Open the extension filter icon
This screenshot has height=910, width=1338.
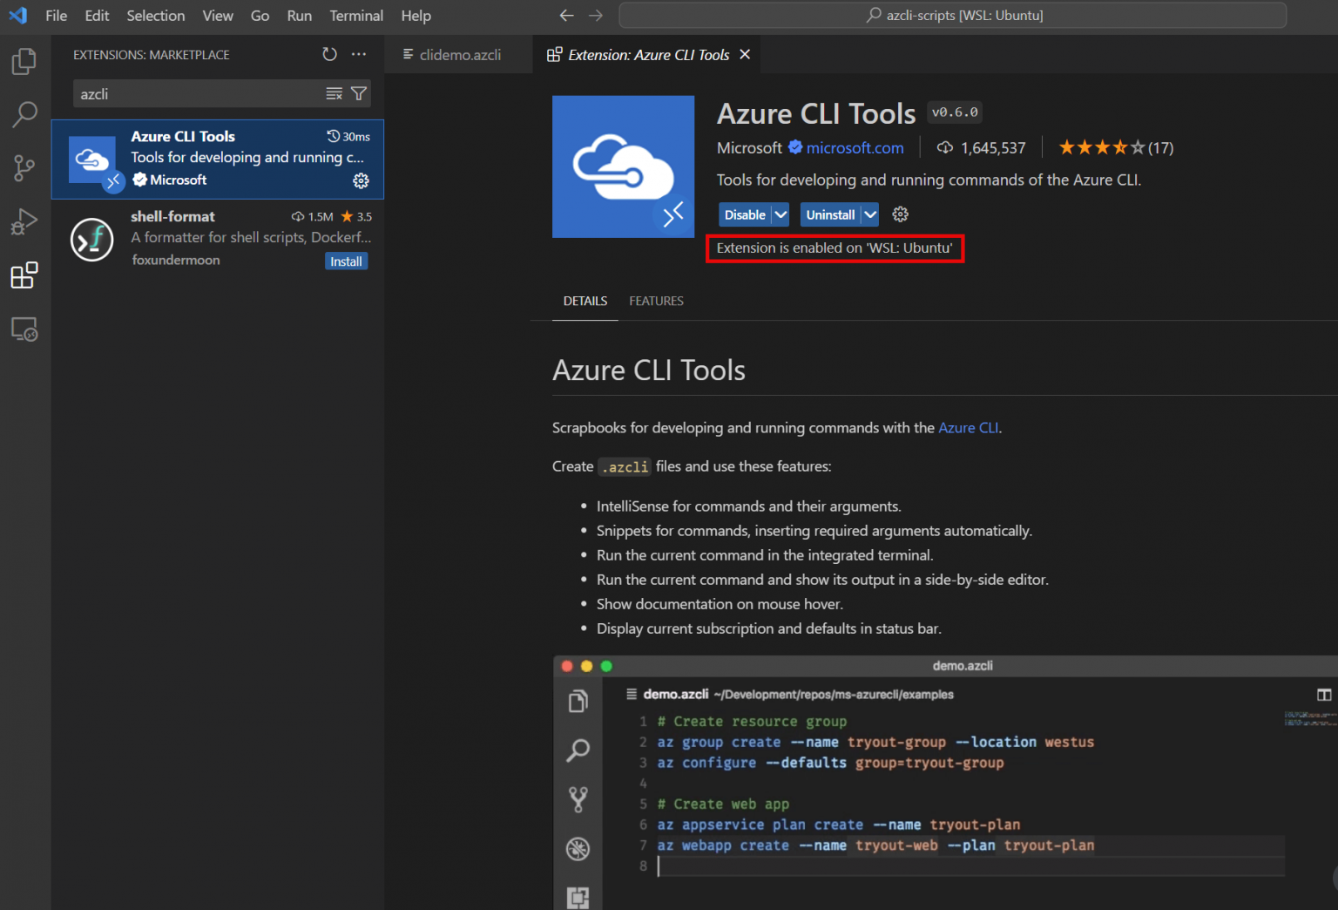[x=359, y=93]
